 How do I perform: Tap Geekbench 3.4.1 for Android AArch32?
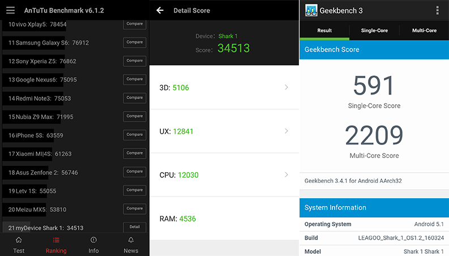(353, 181)
